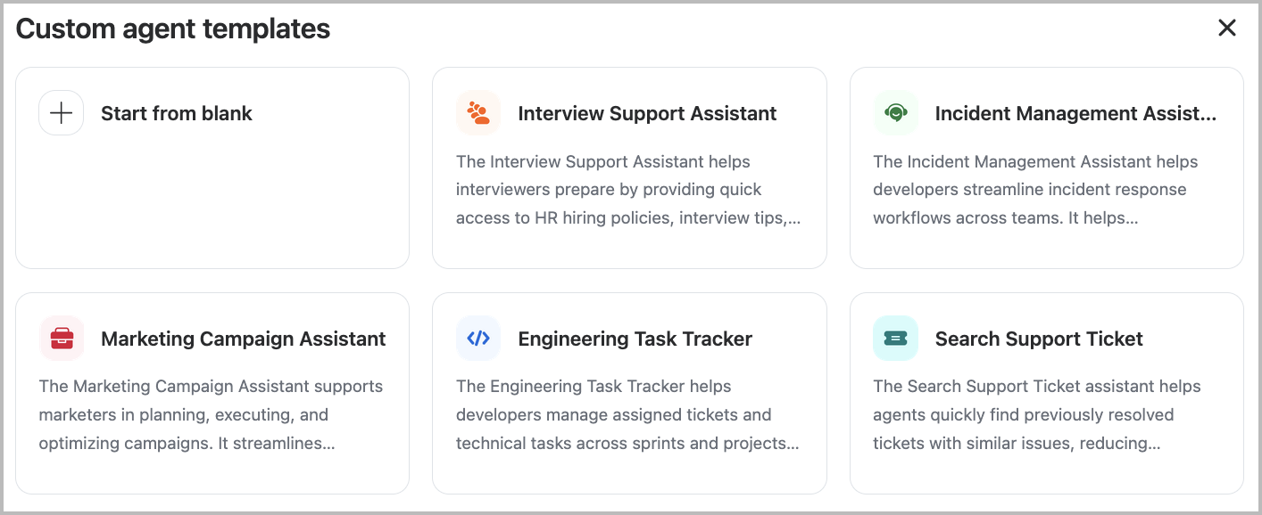Select the Start from blank title
This screenshot has width=1262, height=515.
(177, 113)
